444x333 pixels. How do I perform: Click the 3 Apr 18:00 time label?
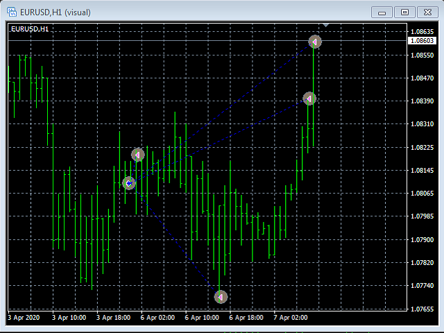[x=114, y=318]
